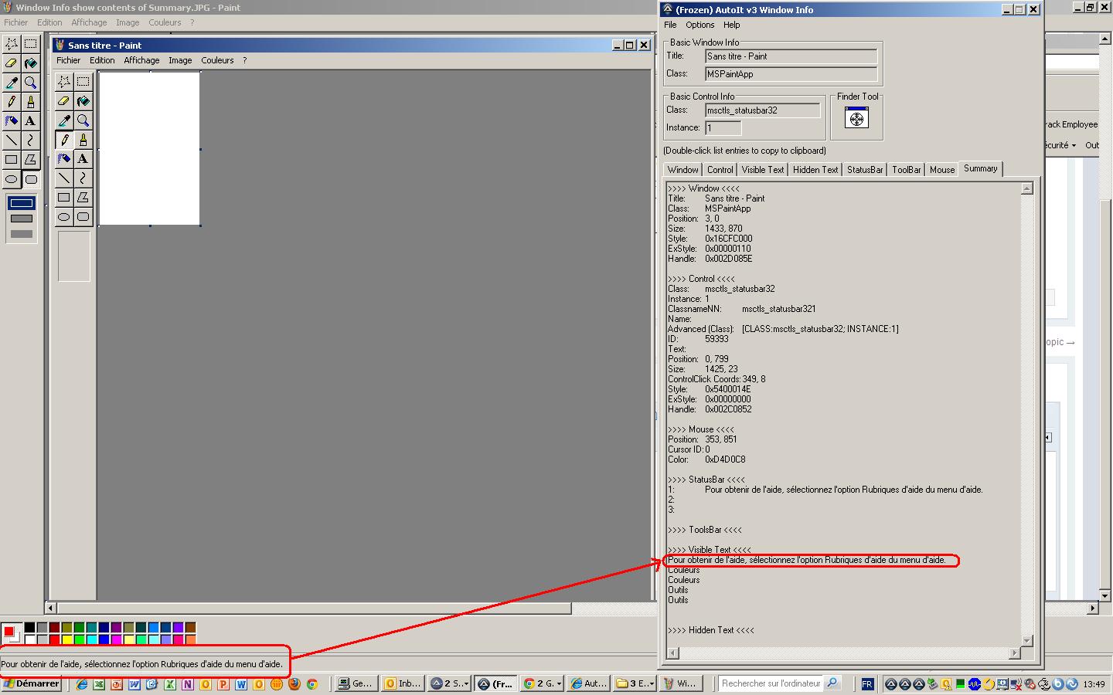
Task: Pick Airbrush in the 'Sans titre' Paint window
Action: pos(64,159)
